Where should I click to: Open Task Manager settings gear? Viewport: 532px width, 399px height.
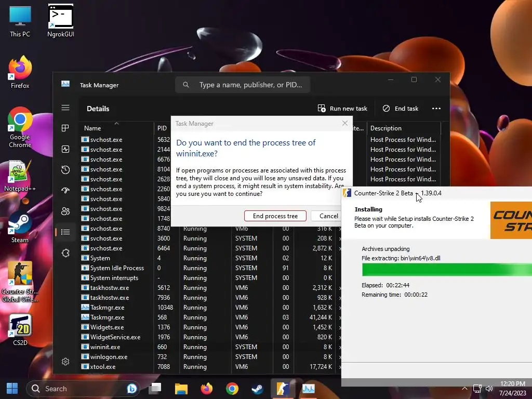tap(65, 362)
